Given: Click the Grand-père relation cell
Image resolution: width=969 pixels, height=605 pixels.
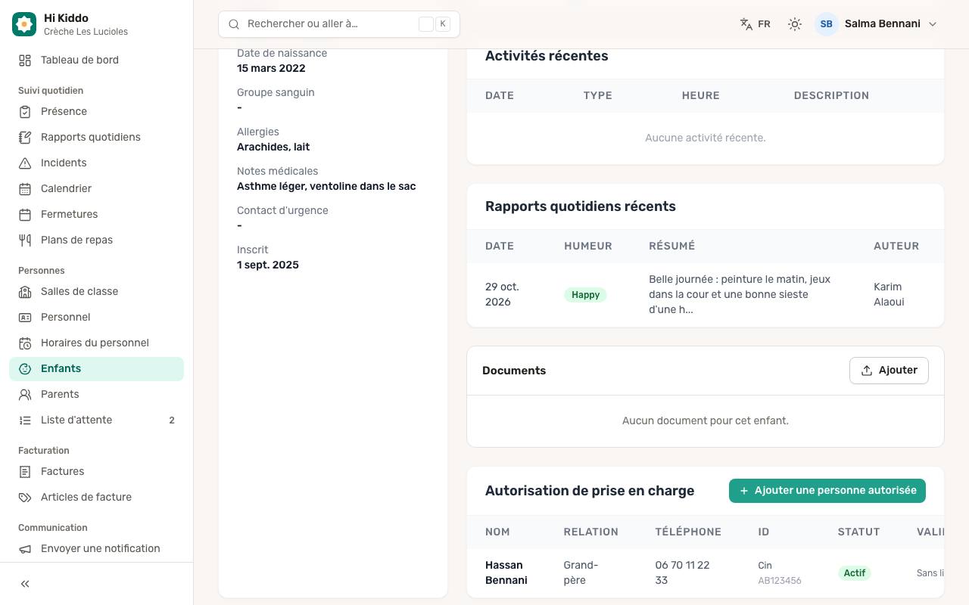Looking at the screenshot, I should [581, 572].
